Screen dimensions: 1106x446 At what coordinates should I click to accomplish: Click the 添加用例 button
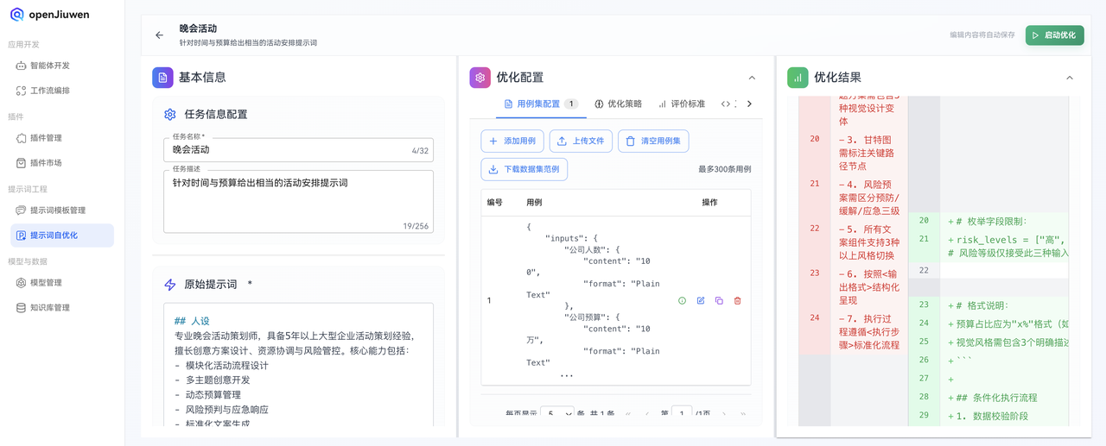pyautogui.click(x=512, y=141)
